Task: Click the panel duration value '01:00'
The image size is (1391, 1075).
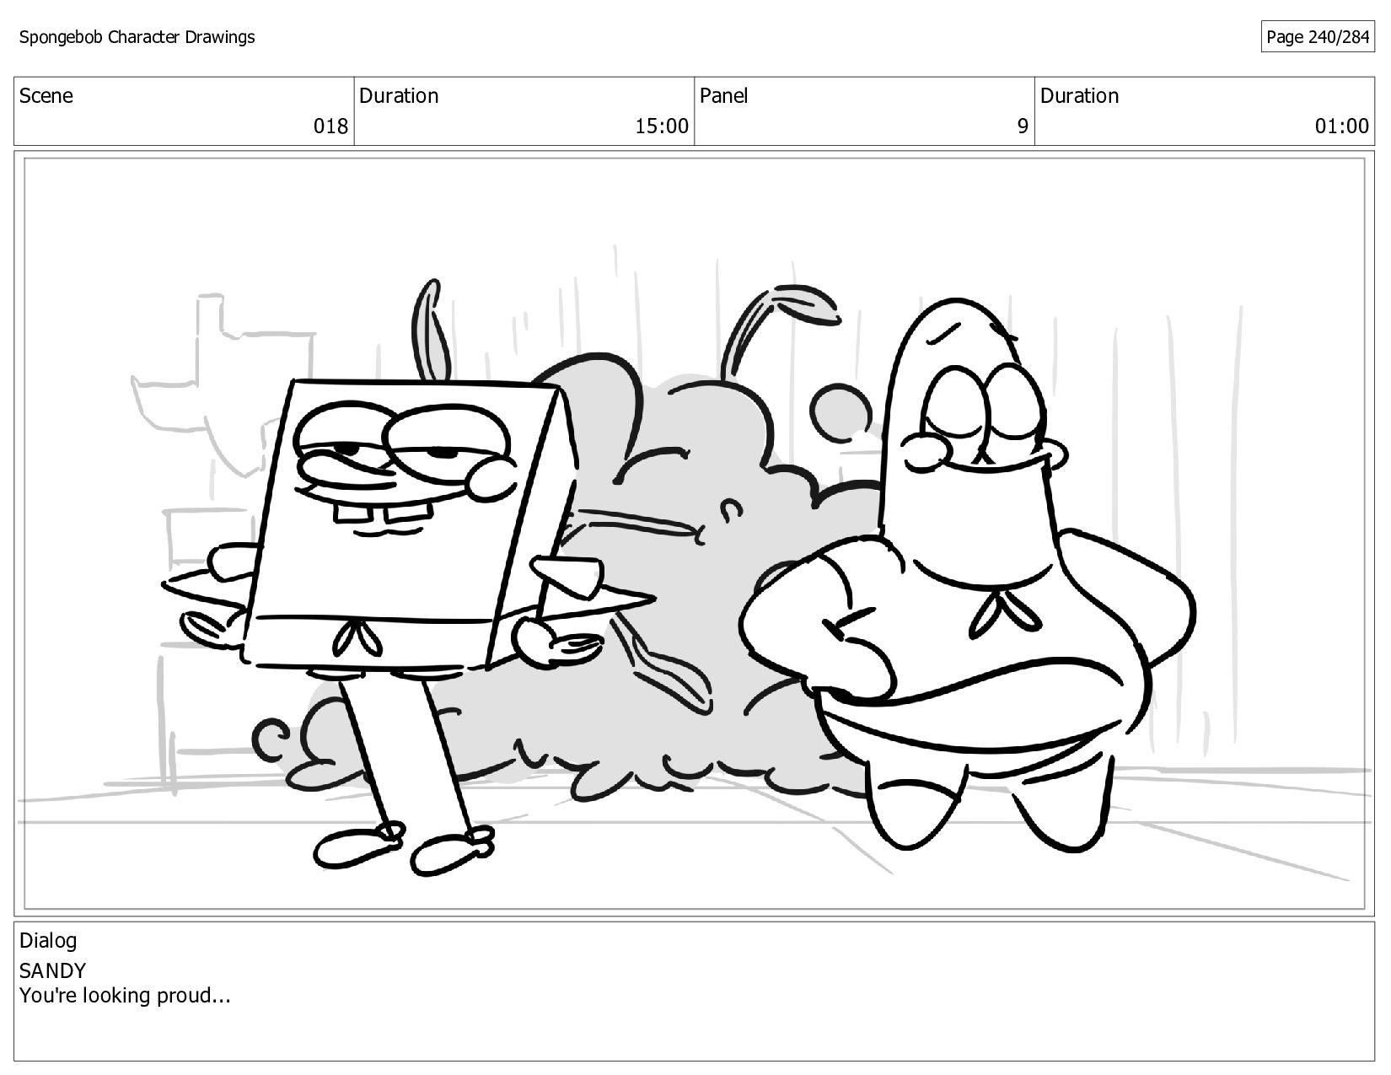Action: point(1342,126)
